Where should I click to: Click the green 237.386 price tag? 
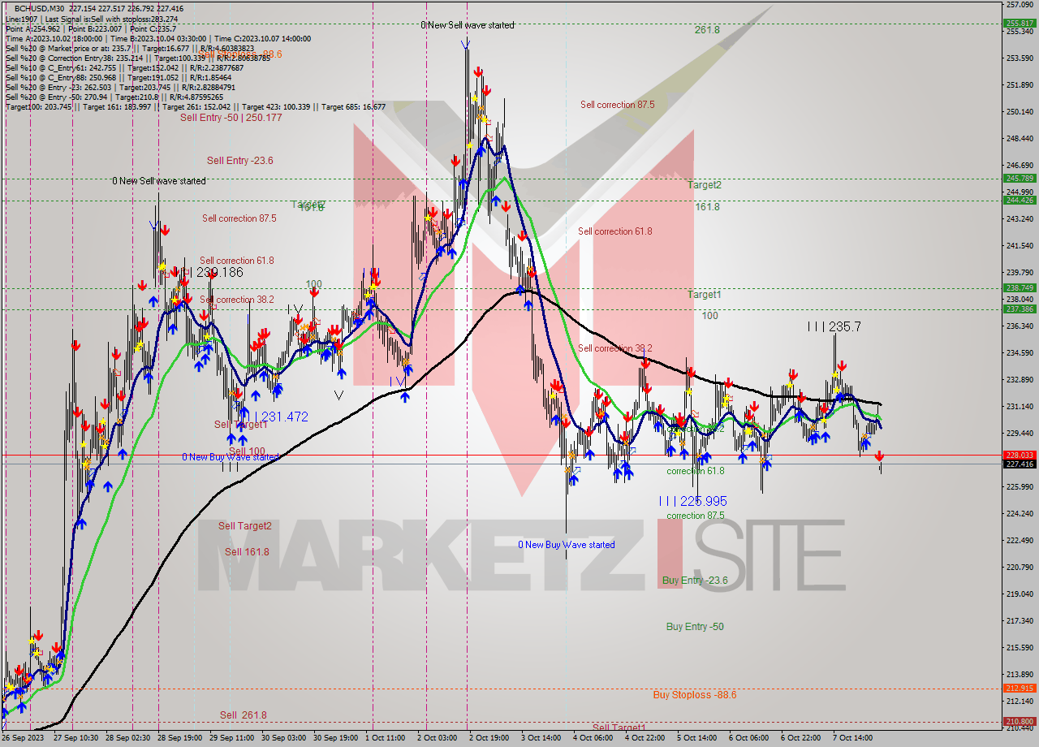coord(1020,309)
